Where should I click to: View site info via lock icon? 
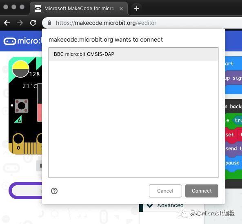pyautogui.click(x=49, y=23)
